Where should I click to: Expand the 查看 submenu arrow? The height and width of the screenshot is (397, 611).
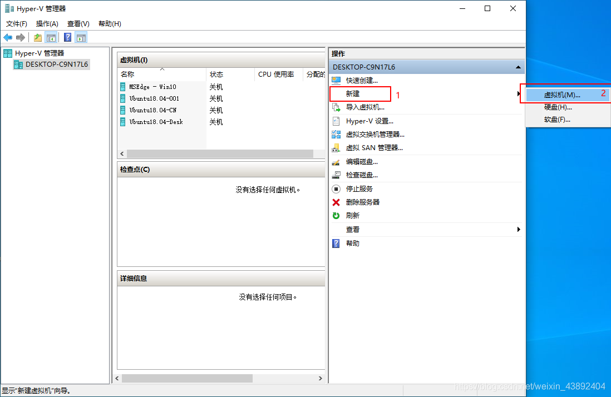[x=518, y=229]
